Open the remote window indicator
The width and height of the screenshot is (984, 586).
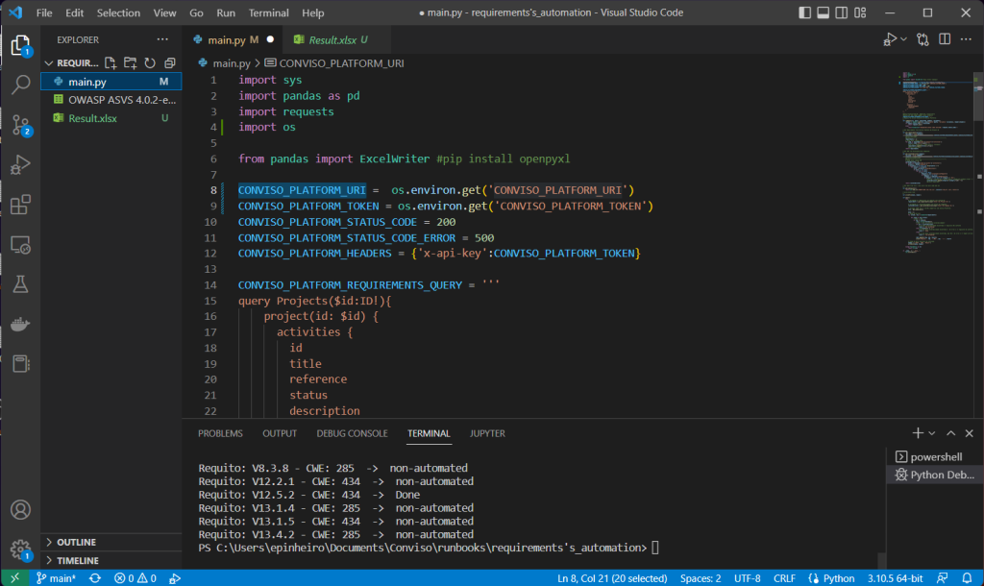[x=14, y=578]
